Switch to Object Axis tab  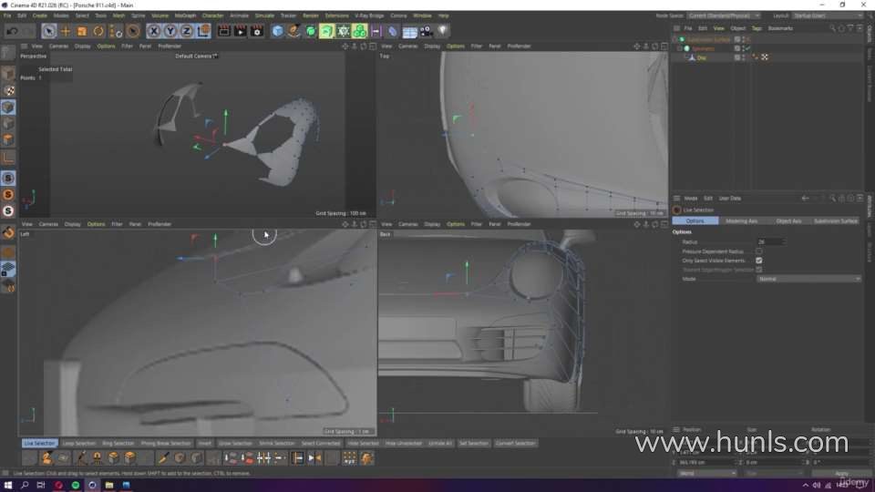788,220
